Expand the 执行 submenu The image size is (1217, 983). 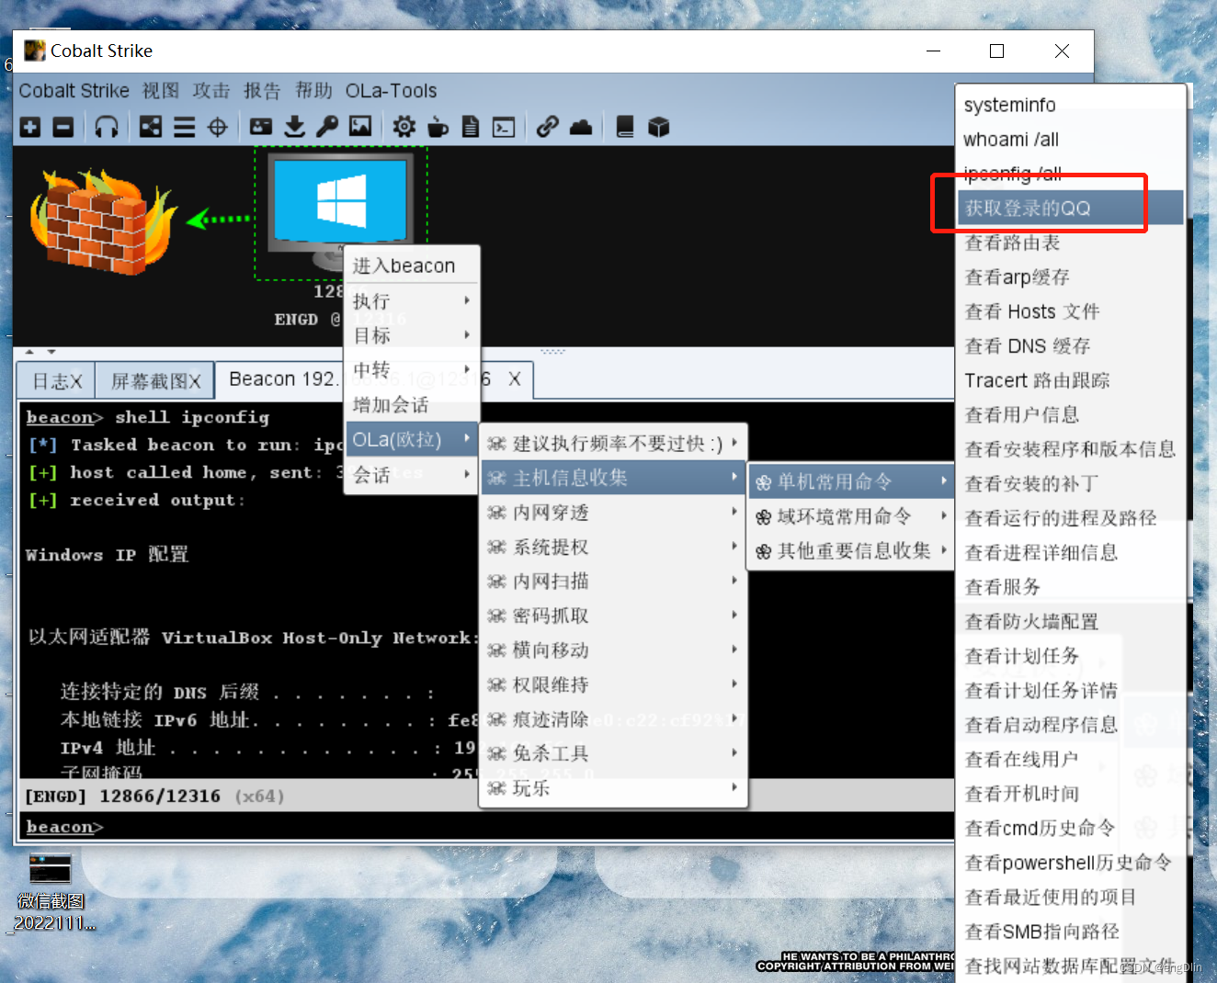(x=412, y=300)
